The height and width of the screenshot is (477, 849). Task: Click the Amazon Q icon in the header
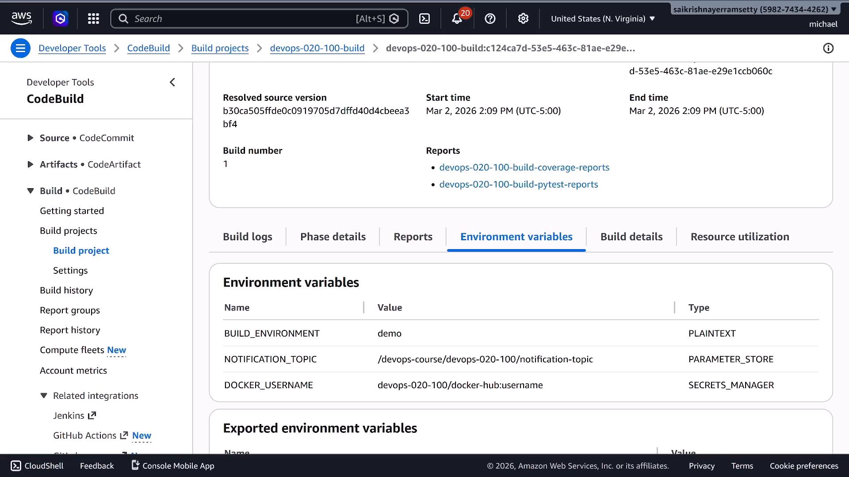click(60, 19)
